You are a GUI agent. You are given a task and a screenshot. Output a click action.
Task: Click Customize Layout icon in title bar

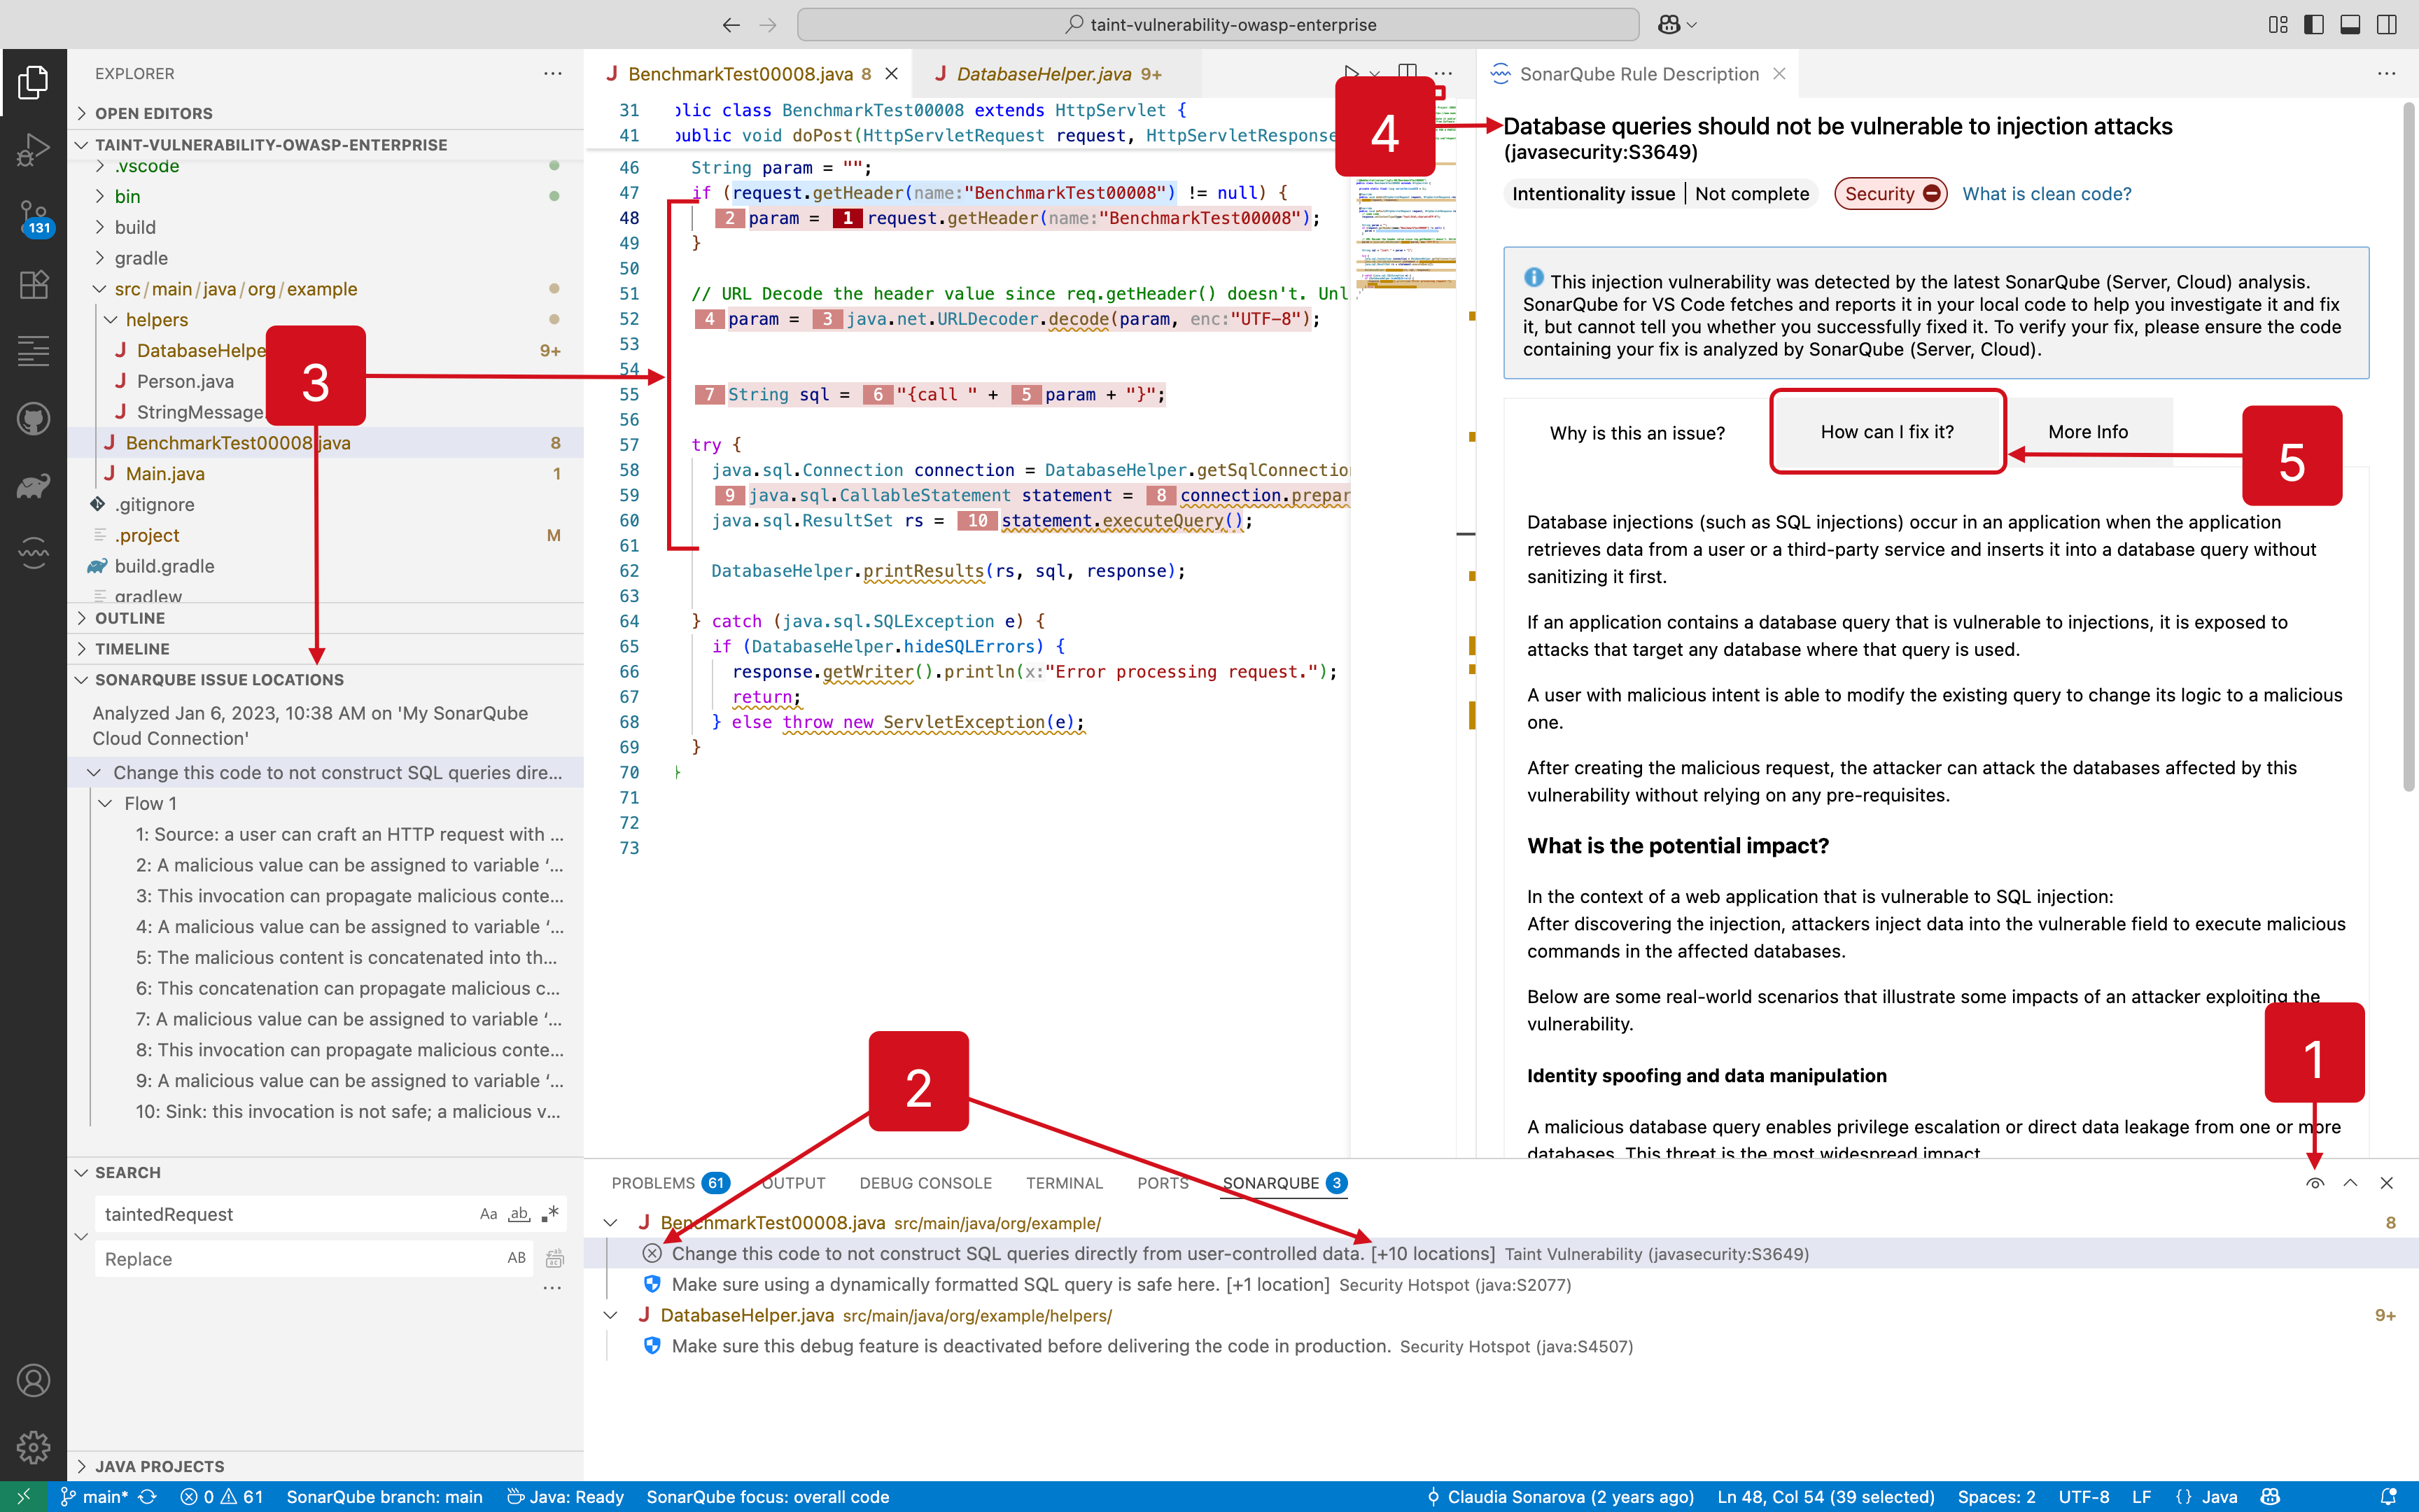(2278, 25)
